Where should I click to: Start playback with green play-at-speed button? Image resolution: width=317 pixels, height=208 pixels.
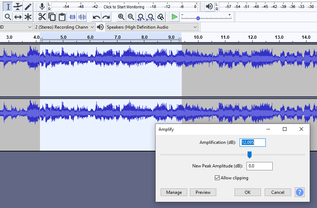coord(174,17)
